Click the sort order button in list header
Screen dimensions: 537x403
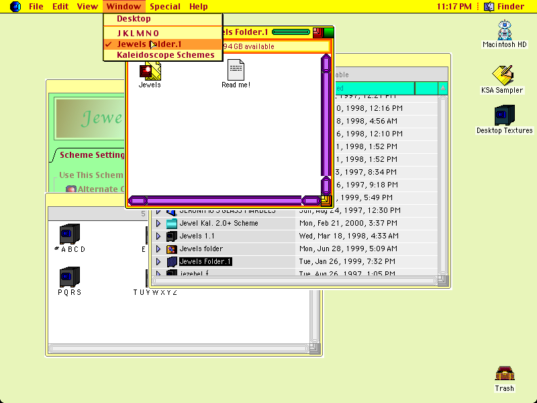click(443, 88)
